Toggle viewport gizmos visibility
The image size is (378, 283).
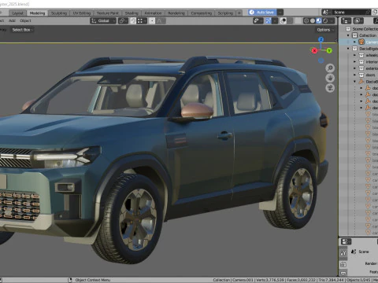(268, 20)
